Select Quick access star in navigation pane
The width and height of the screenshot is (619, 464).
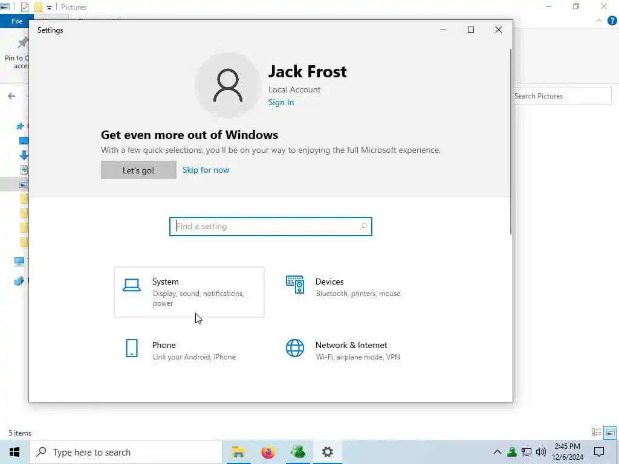[20, 126]
